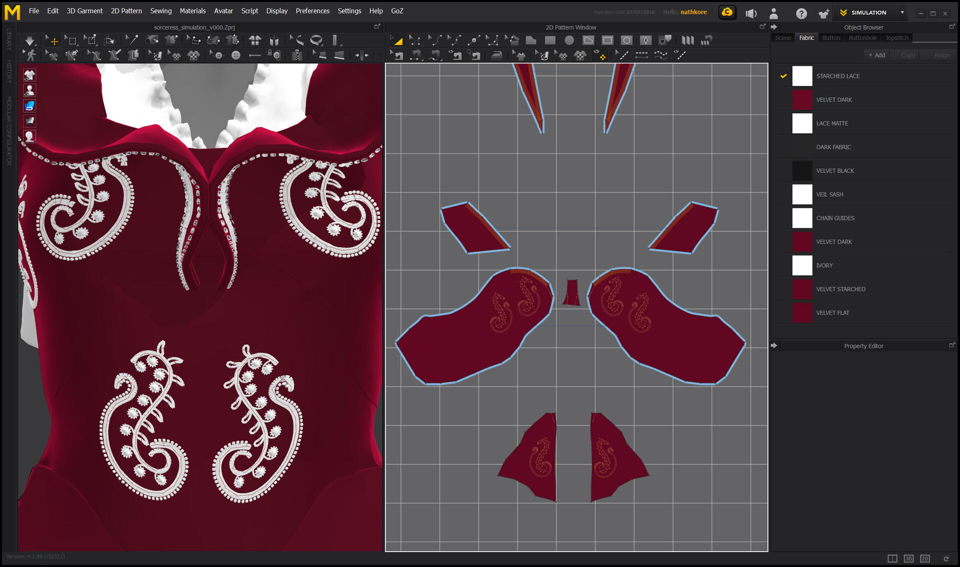This screenshot has height=567, width=960.
Task: Enable the 3D view toggle at bottom right
Action: pos(909,559)
